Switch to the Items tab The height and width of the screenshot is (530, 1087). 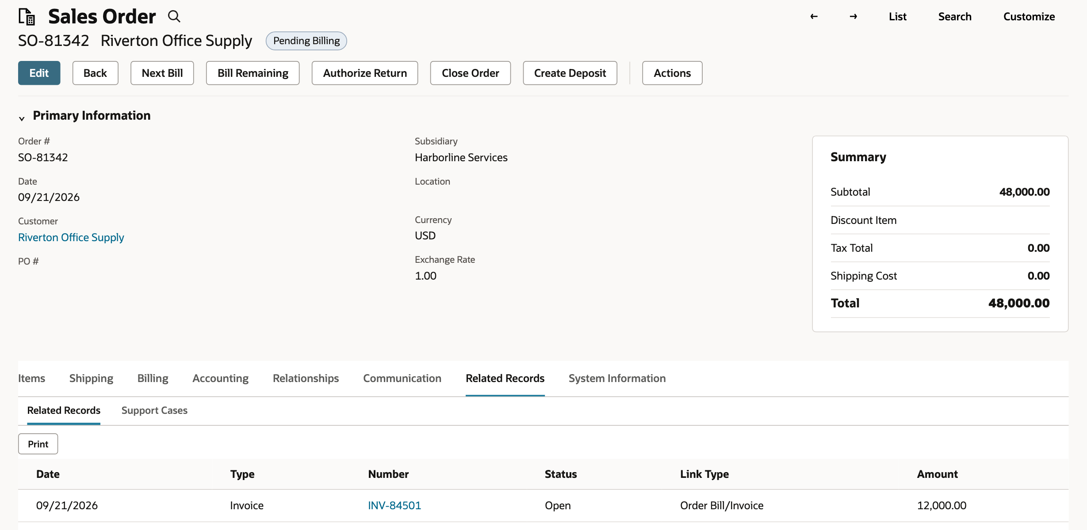[x=31, y=378]
